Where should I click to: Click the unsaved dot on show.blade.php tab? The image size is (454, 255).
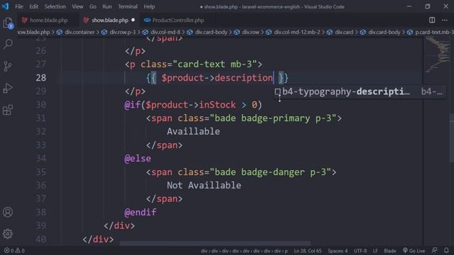(133, 20)
